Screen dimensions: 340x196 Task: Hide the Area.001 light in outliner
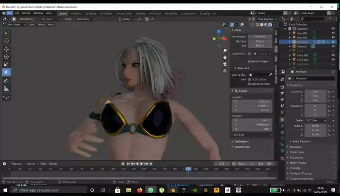tap(333, 33)
